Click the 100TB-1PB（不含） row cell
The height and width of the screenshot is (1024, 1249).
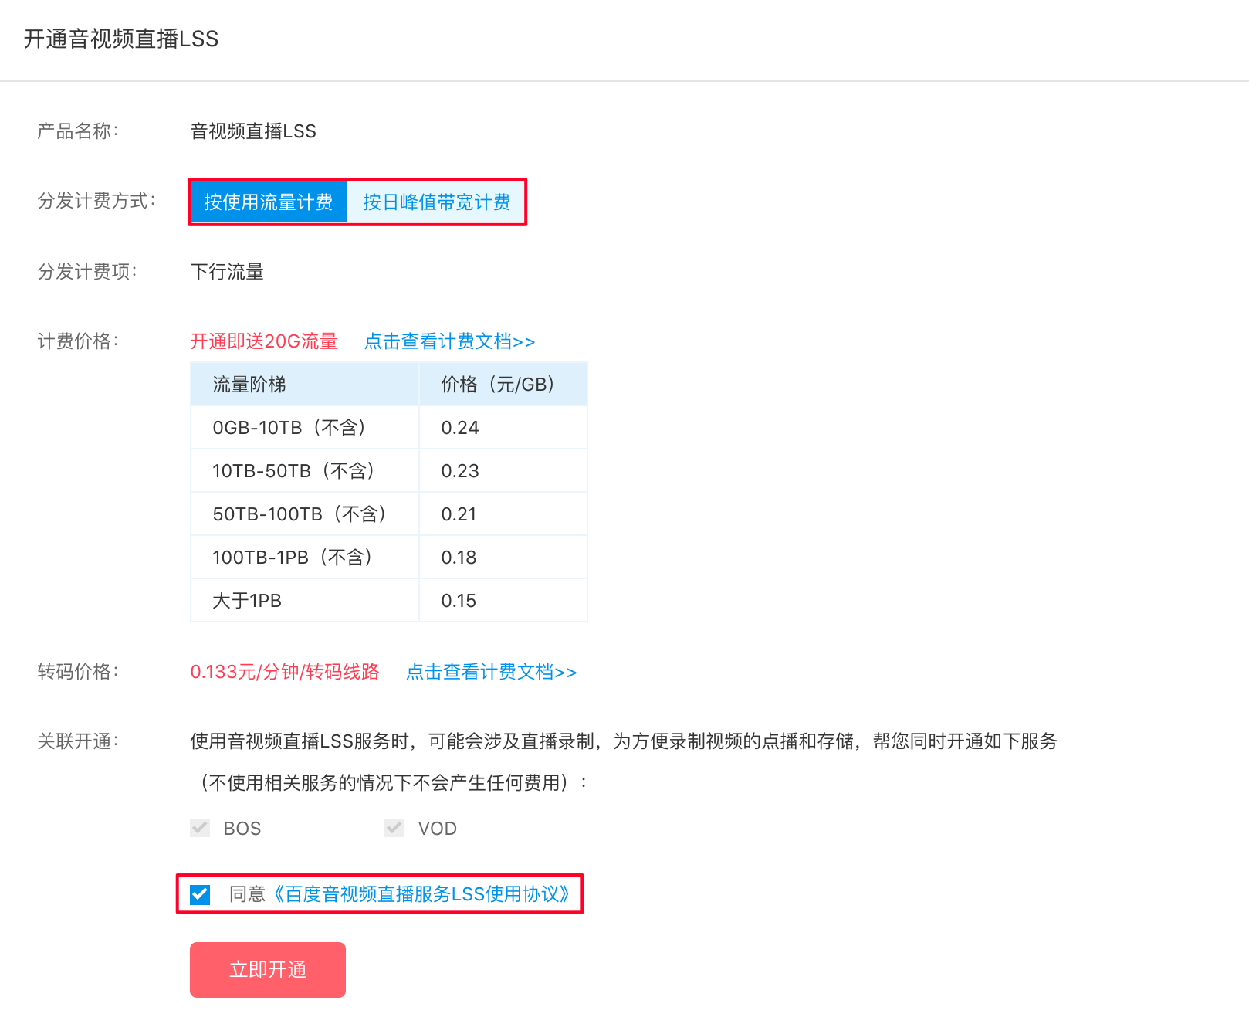304,557
